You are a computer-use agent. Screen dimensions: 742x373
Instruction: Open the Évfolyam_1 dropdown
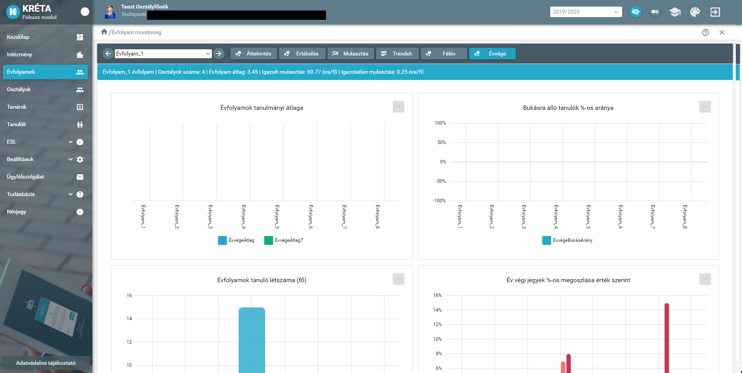163,54
